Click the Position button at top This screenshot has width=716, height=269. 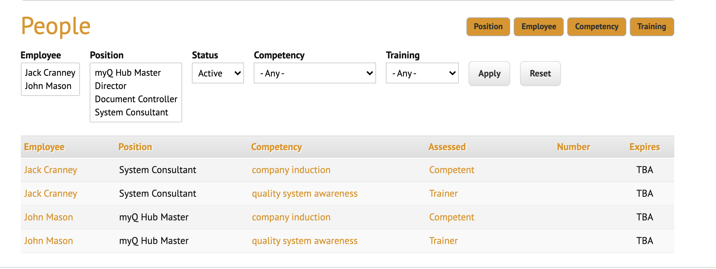point(488,27)
